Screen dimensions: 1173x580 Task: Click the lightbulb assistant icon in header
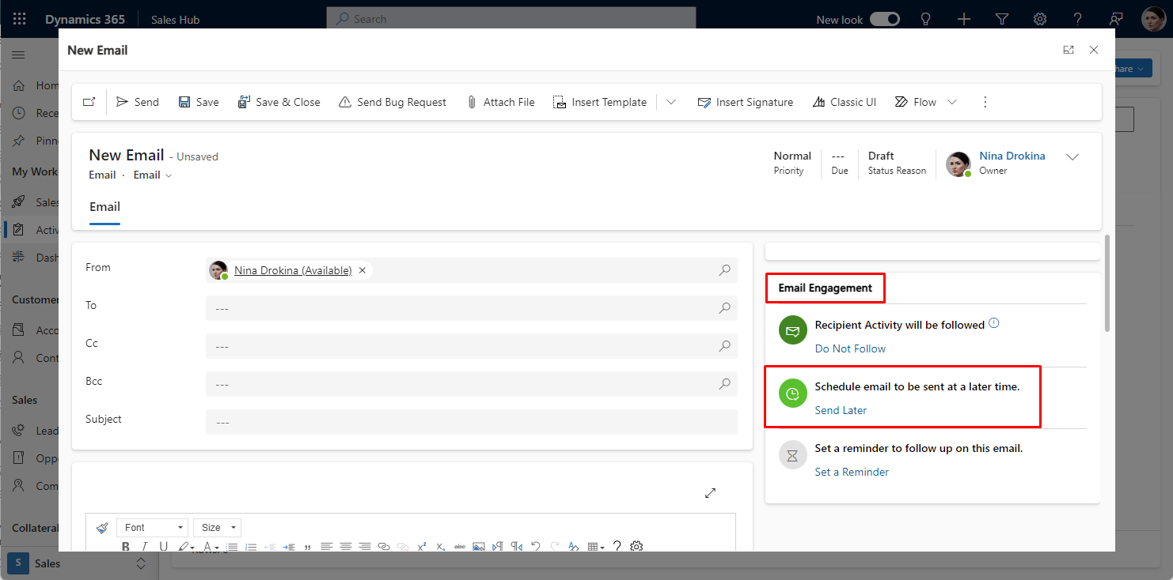click(925, 19)
